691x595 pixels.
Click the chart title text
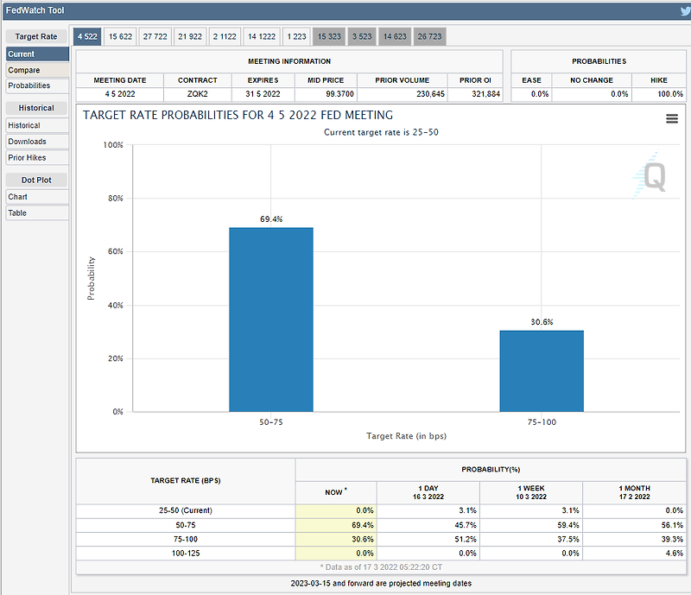(238, 115)
